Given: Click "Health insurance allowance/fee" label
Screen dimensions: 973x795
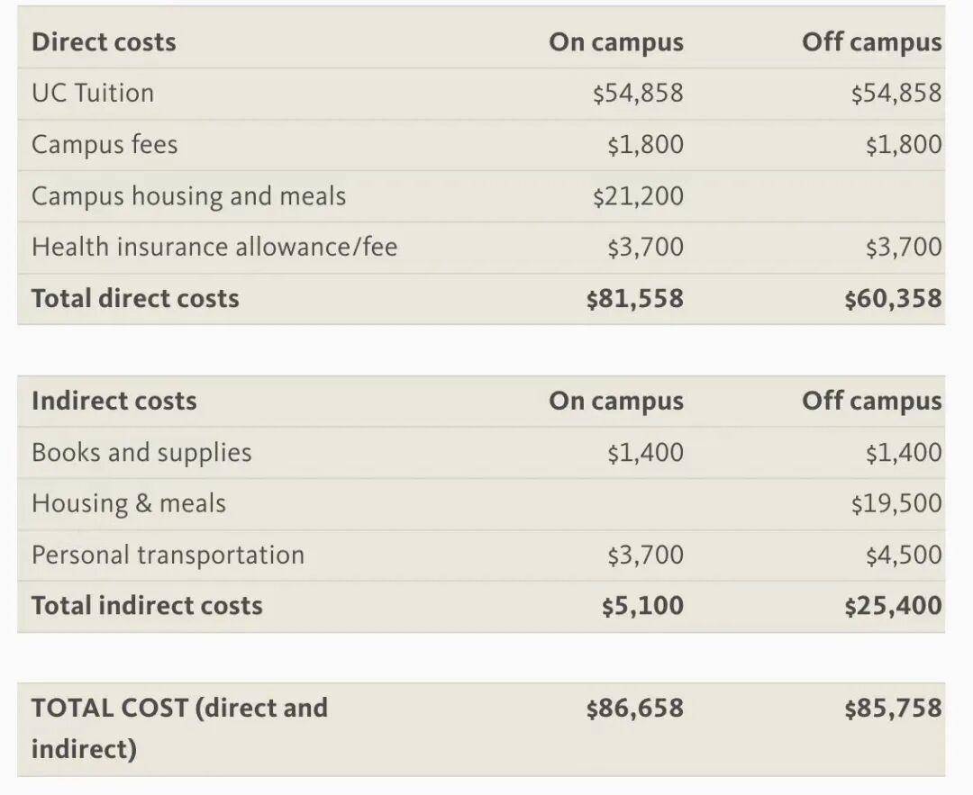Looking at the screenshot, I should pos(214,248).
